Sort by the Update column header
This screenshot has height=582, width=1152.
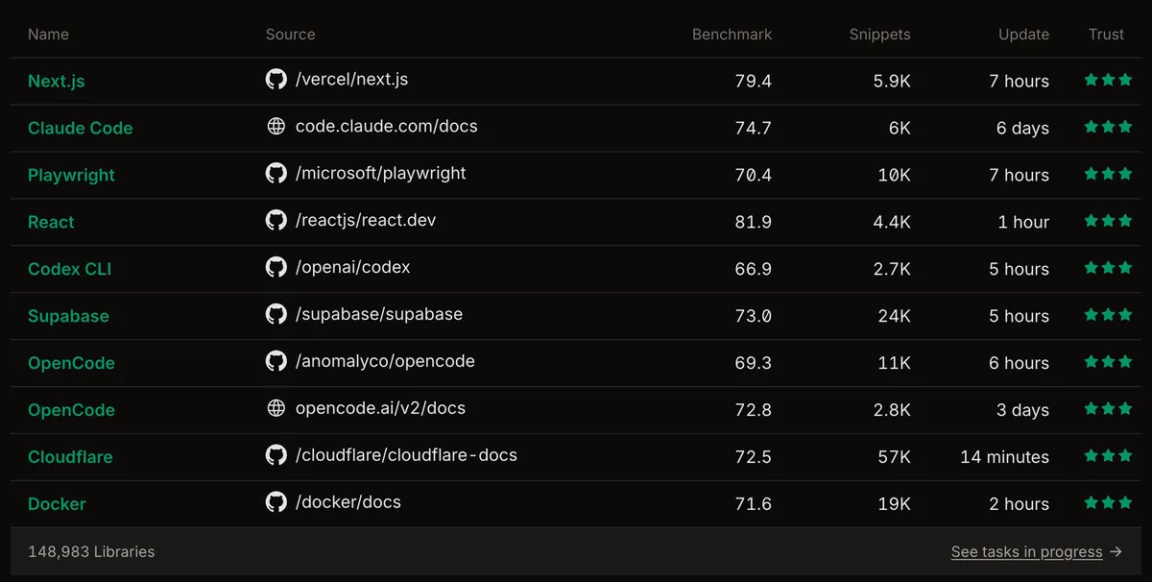(1023, 35)
